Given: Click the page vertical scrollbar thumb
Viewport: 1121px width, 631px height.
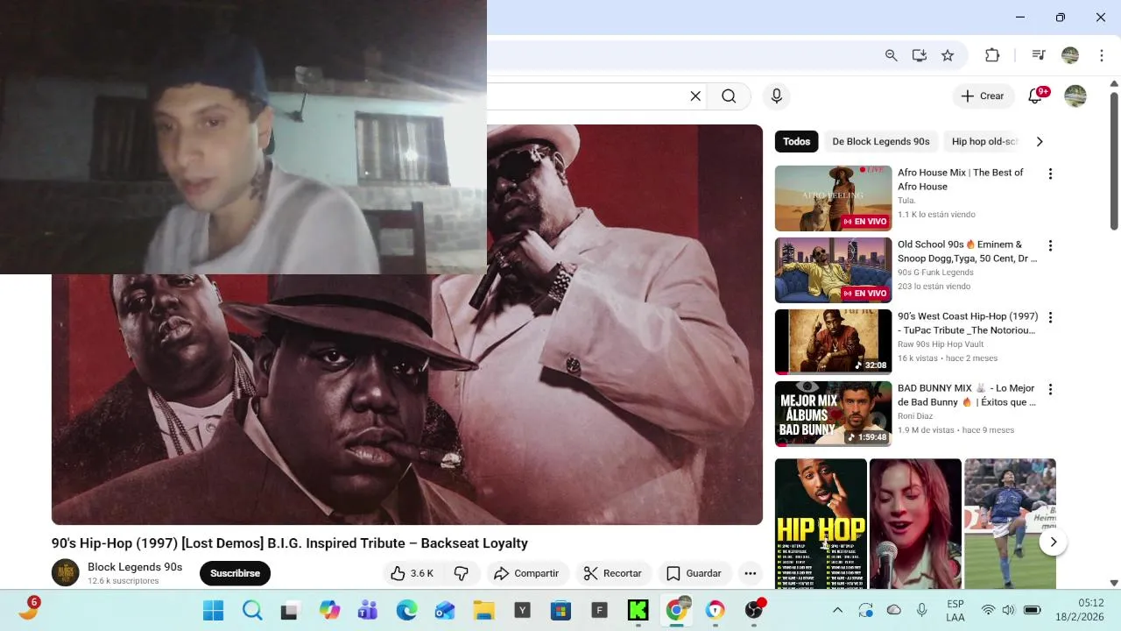Looking at the screenshot, I should pos(1114,160).
